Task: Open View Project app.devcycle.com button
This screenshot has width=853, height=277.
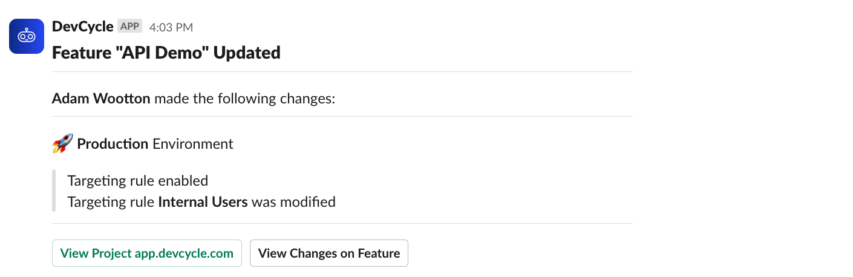Action: pos(147,253)
